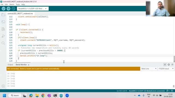Viewport: 175px width, 98px height.
Task: Open Task View on the taskbar
Action: [x=25, y=96]
